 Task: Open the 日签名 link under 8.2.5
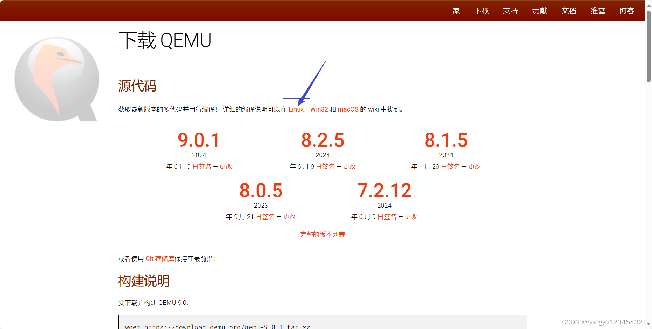click(325, 167)
